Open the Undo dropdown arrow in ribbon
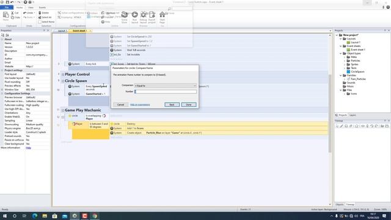The image size is (391, 220). click(x=34, y=13)
